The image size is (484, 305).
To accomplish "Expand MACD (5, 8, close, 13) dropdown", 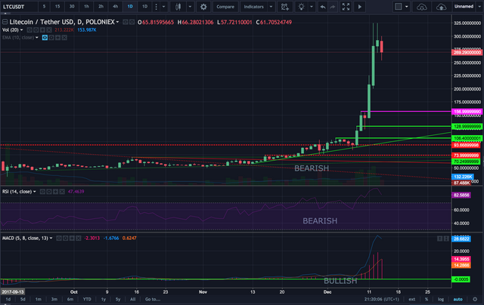I will tap(51, 238).
